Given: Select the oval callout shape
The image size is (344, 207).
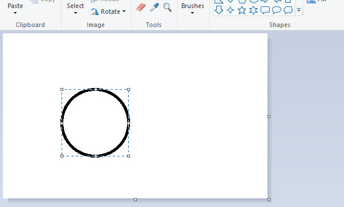Looking at the screenshot, I should click(x=277, y=10).
